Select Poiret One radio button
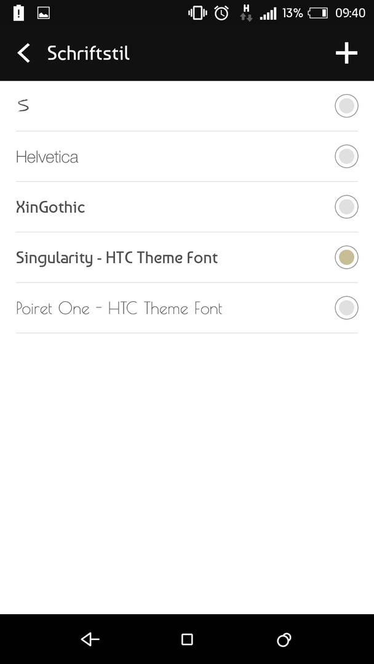 pyautogui.click(x=346, y=308)
